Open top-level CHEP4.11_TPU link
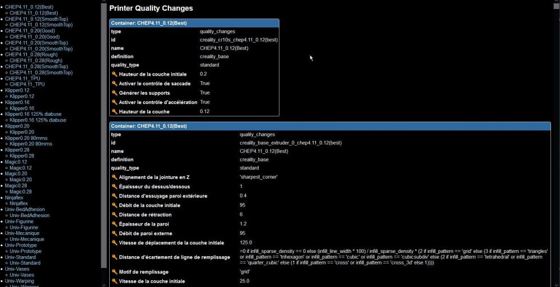The width and height of the screenshot is (560, 287). pos(22,78)
